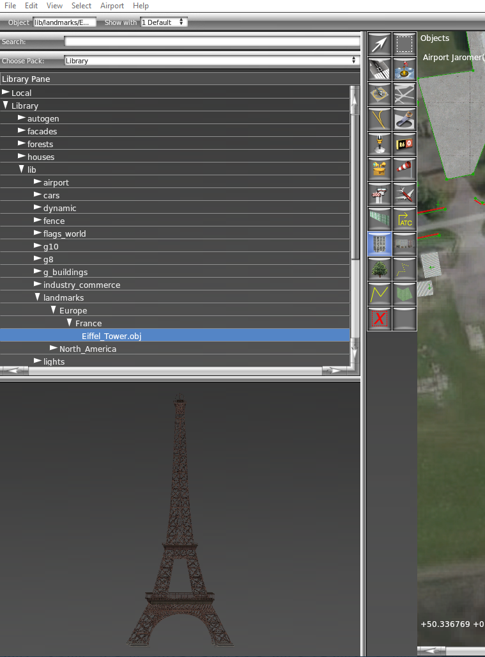Click the library horizontal scroll-right arrow

click(336, 370)
